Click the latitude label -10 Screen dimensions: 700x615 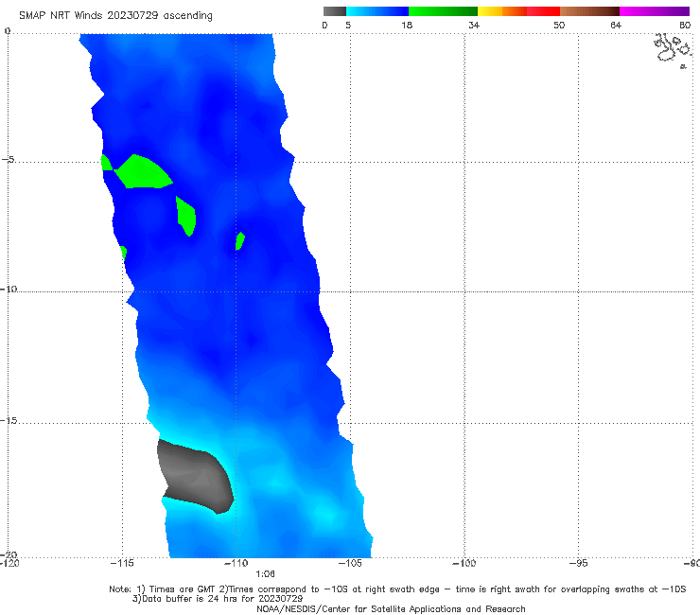click(x=9, y=289)
